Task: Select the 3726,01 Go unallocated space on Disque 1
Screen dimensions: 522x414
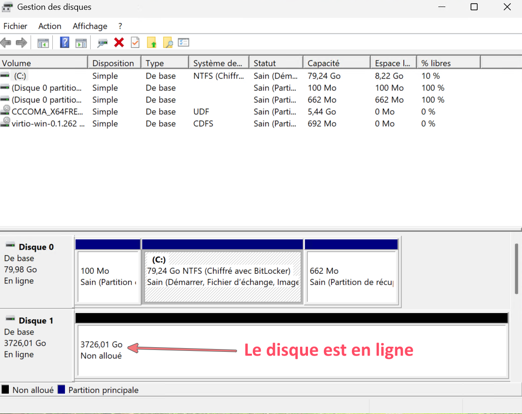Action: (x=292, y=350)
